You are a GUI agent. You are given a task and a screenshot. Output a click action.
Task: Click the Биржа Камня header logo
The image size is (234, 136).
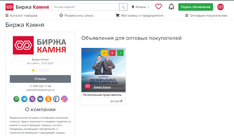pyautogui.click(x=27, y=7)
